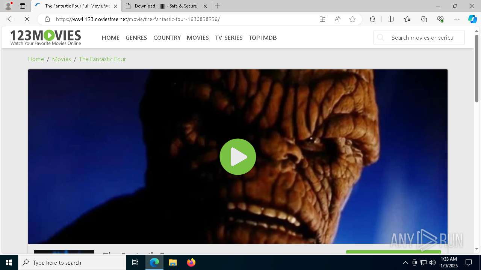This screenshot has width=481, height=270.
Task: Switch to The Fantastic Four Full Movie tab
Action: 77,6
